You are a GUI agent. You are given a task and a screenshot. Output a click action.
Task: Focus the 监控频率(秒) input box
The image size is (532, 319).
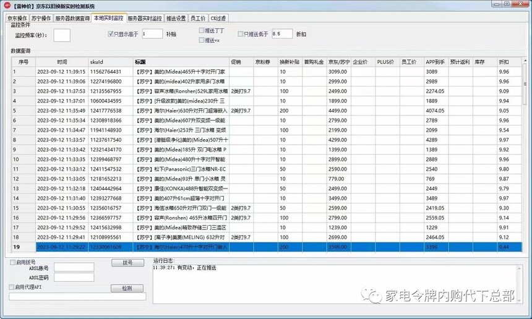[62, 35]
